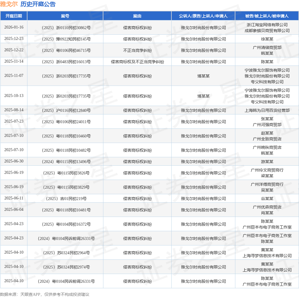
Task: Select date cell 2025-12-22
Action: 14,50
